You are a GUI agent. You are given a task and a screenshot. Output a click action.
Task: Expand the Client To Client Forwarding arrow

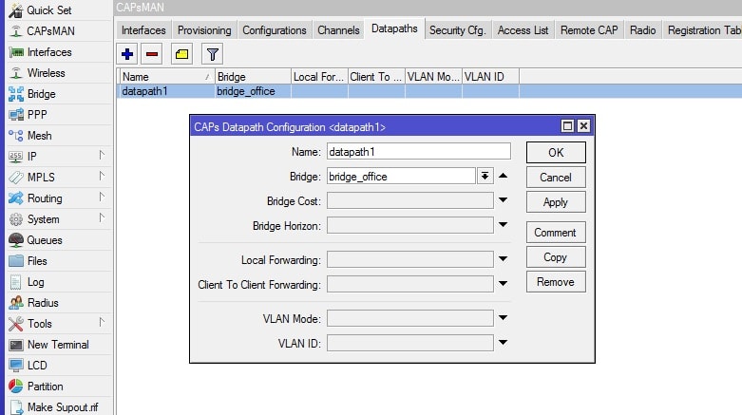(504, 284)
